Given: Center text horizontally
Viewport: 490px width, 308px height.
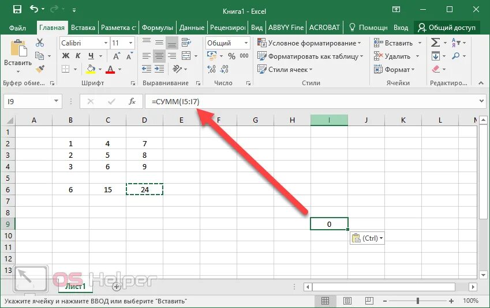Looking at the screenshot, I should coord(159,56).
